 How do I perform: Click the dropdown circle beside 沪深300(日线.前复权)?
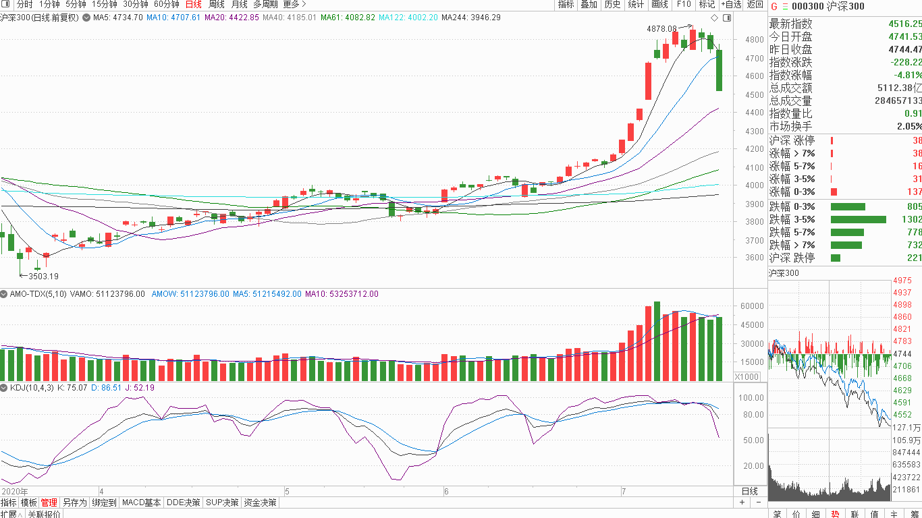86,17
